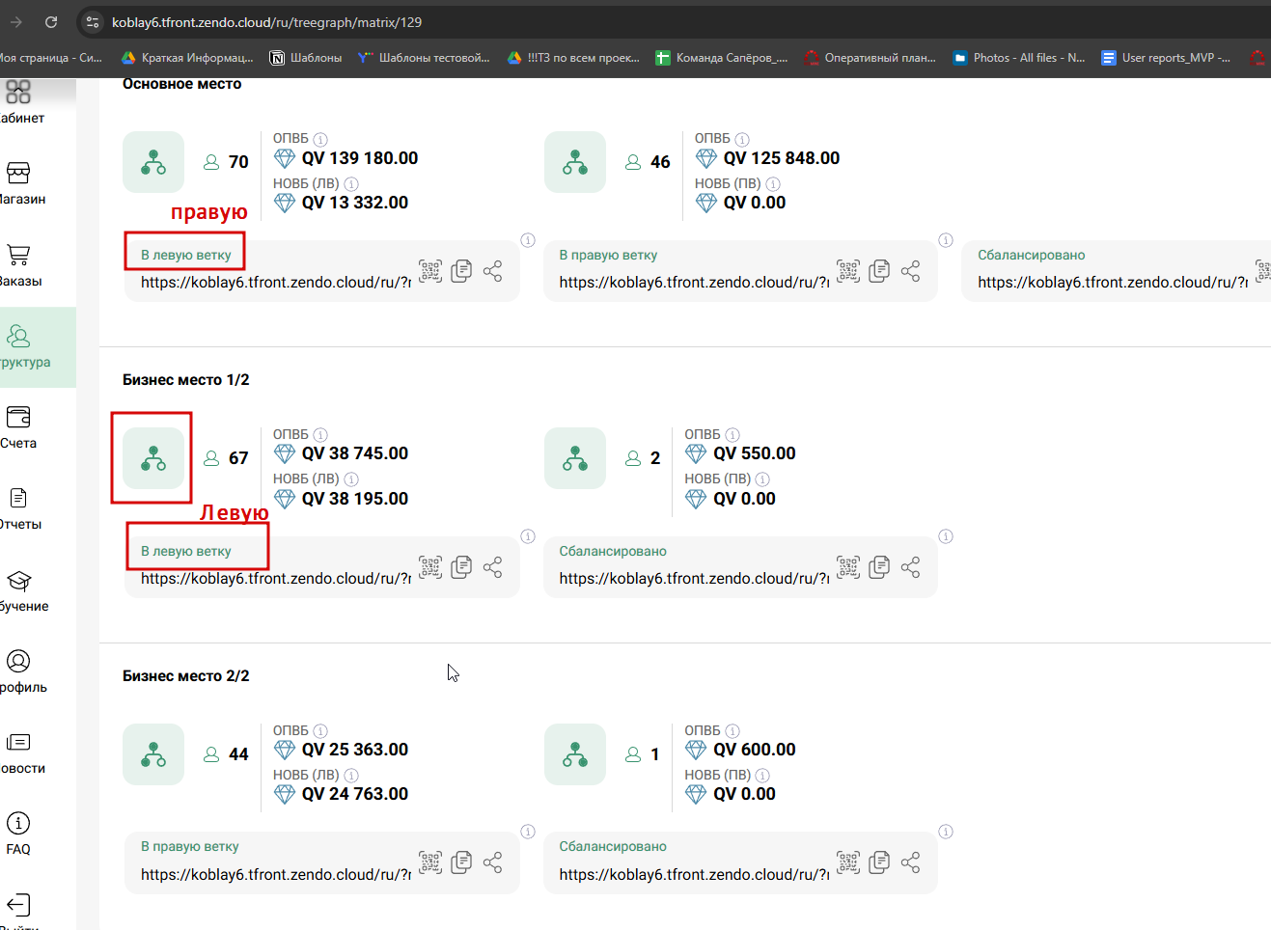Screen dimensions: 1271x930
Task: Click the logout icon in the sidebar
Action: click(x=18, y=905)
